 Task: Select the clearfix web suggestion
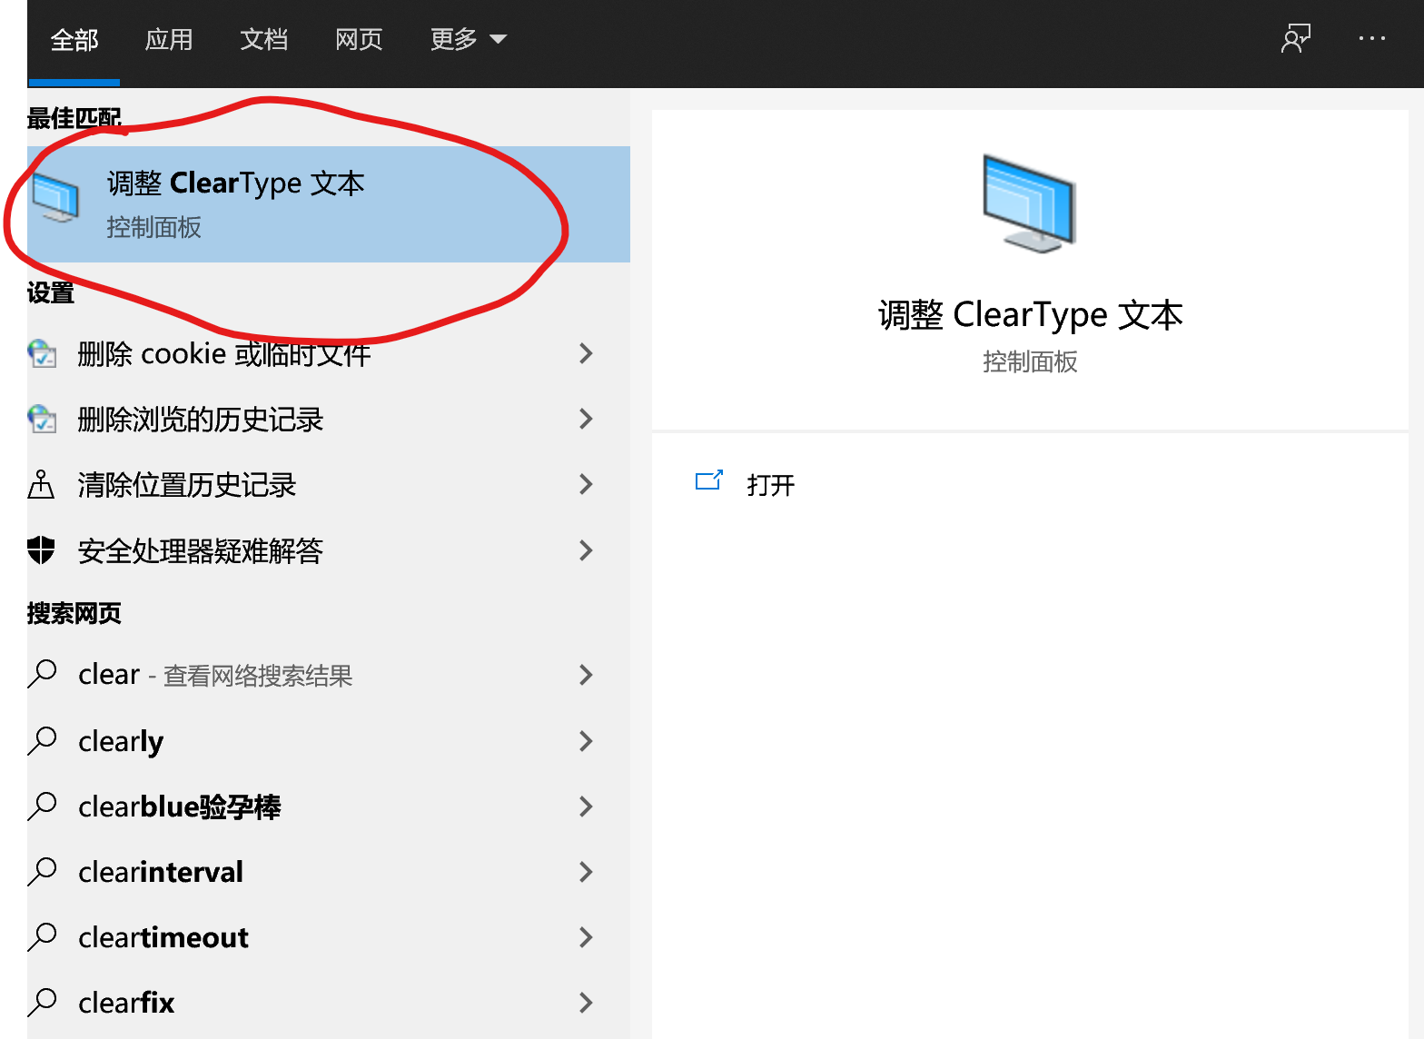(x=329, y=1003)
